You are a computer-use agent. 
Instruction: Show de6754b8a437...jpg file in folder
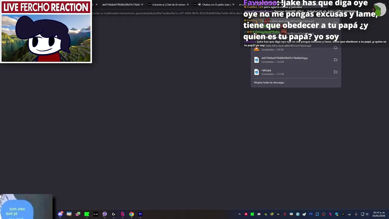(336, 60)
